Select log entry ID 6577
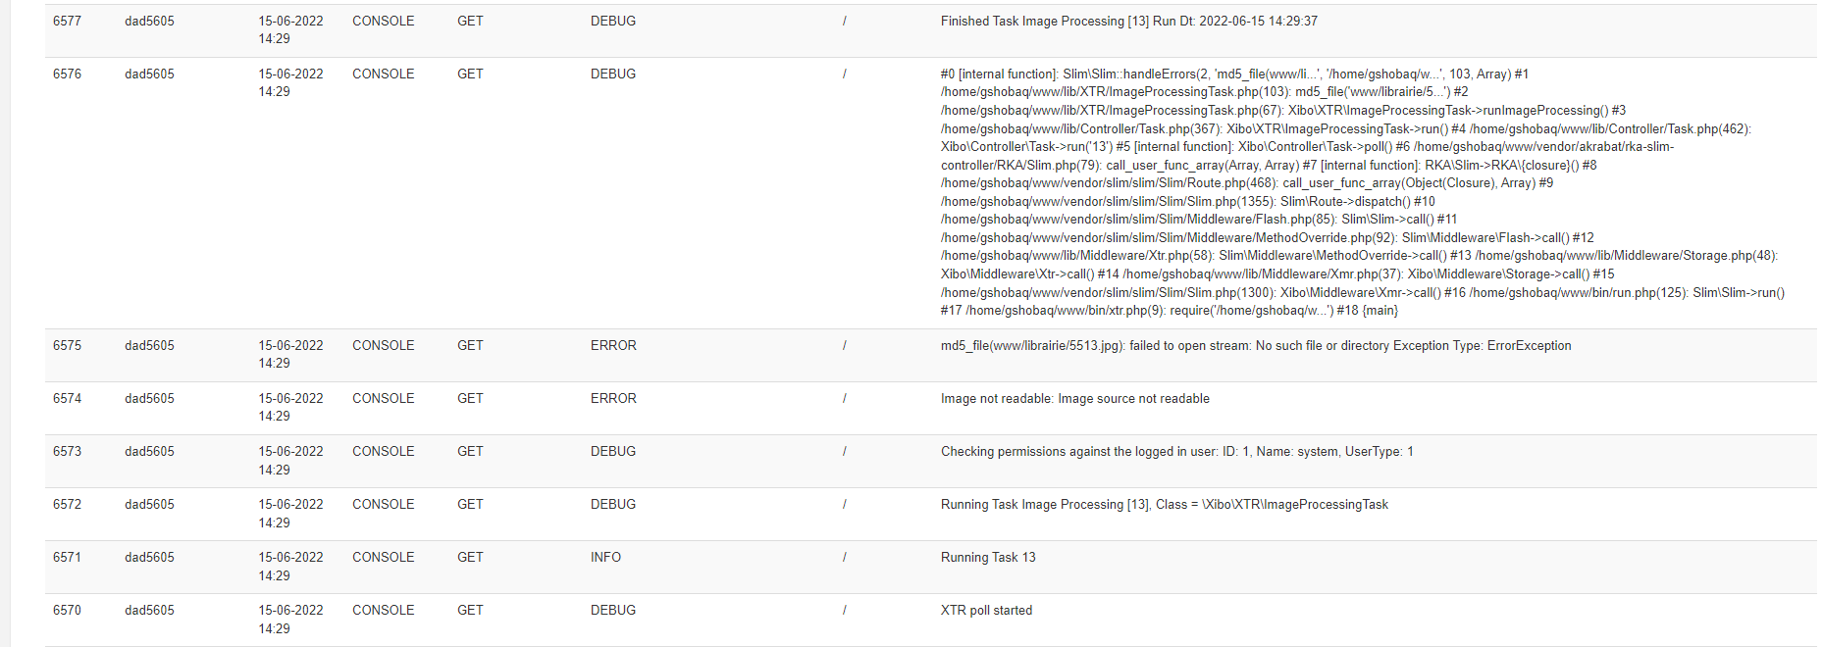 click(x=67, y=21)
